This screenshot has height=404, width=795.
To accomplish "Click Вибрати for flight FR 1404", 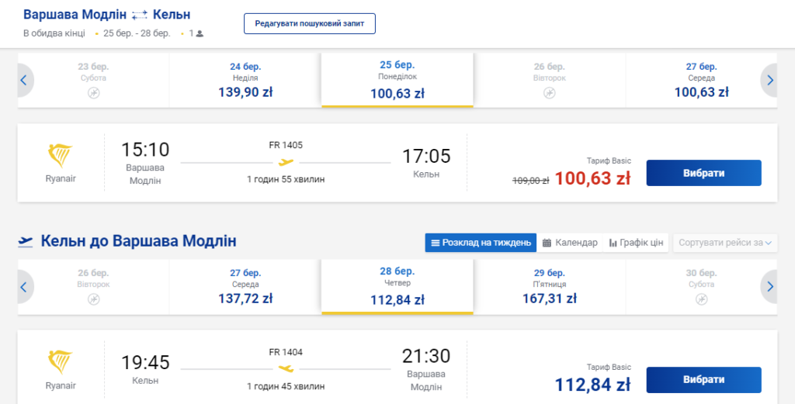I will click(703, 380).
